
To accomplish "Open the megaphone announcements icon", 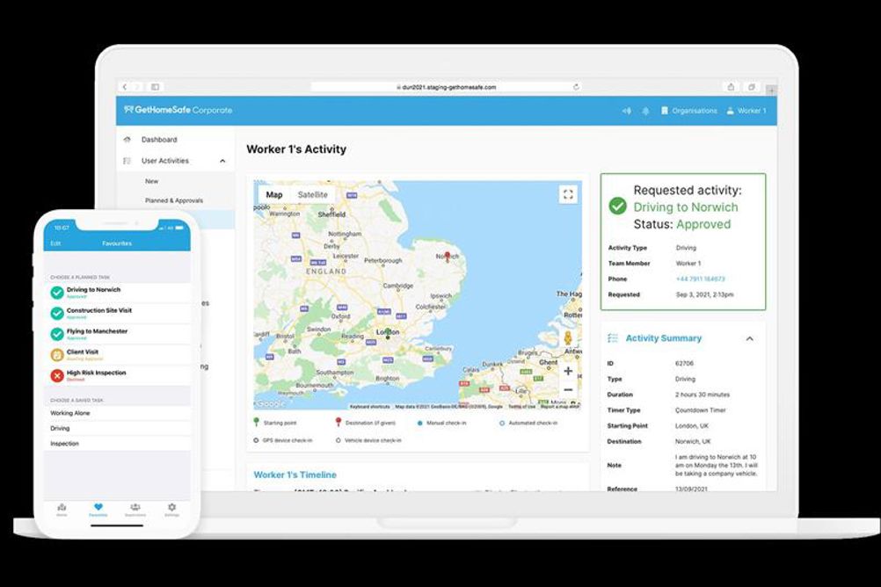I will 627,111.
